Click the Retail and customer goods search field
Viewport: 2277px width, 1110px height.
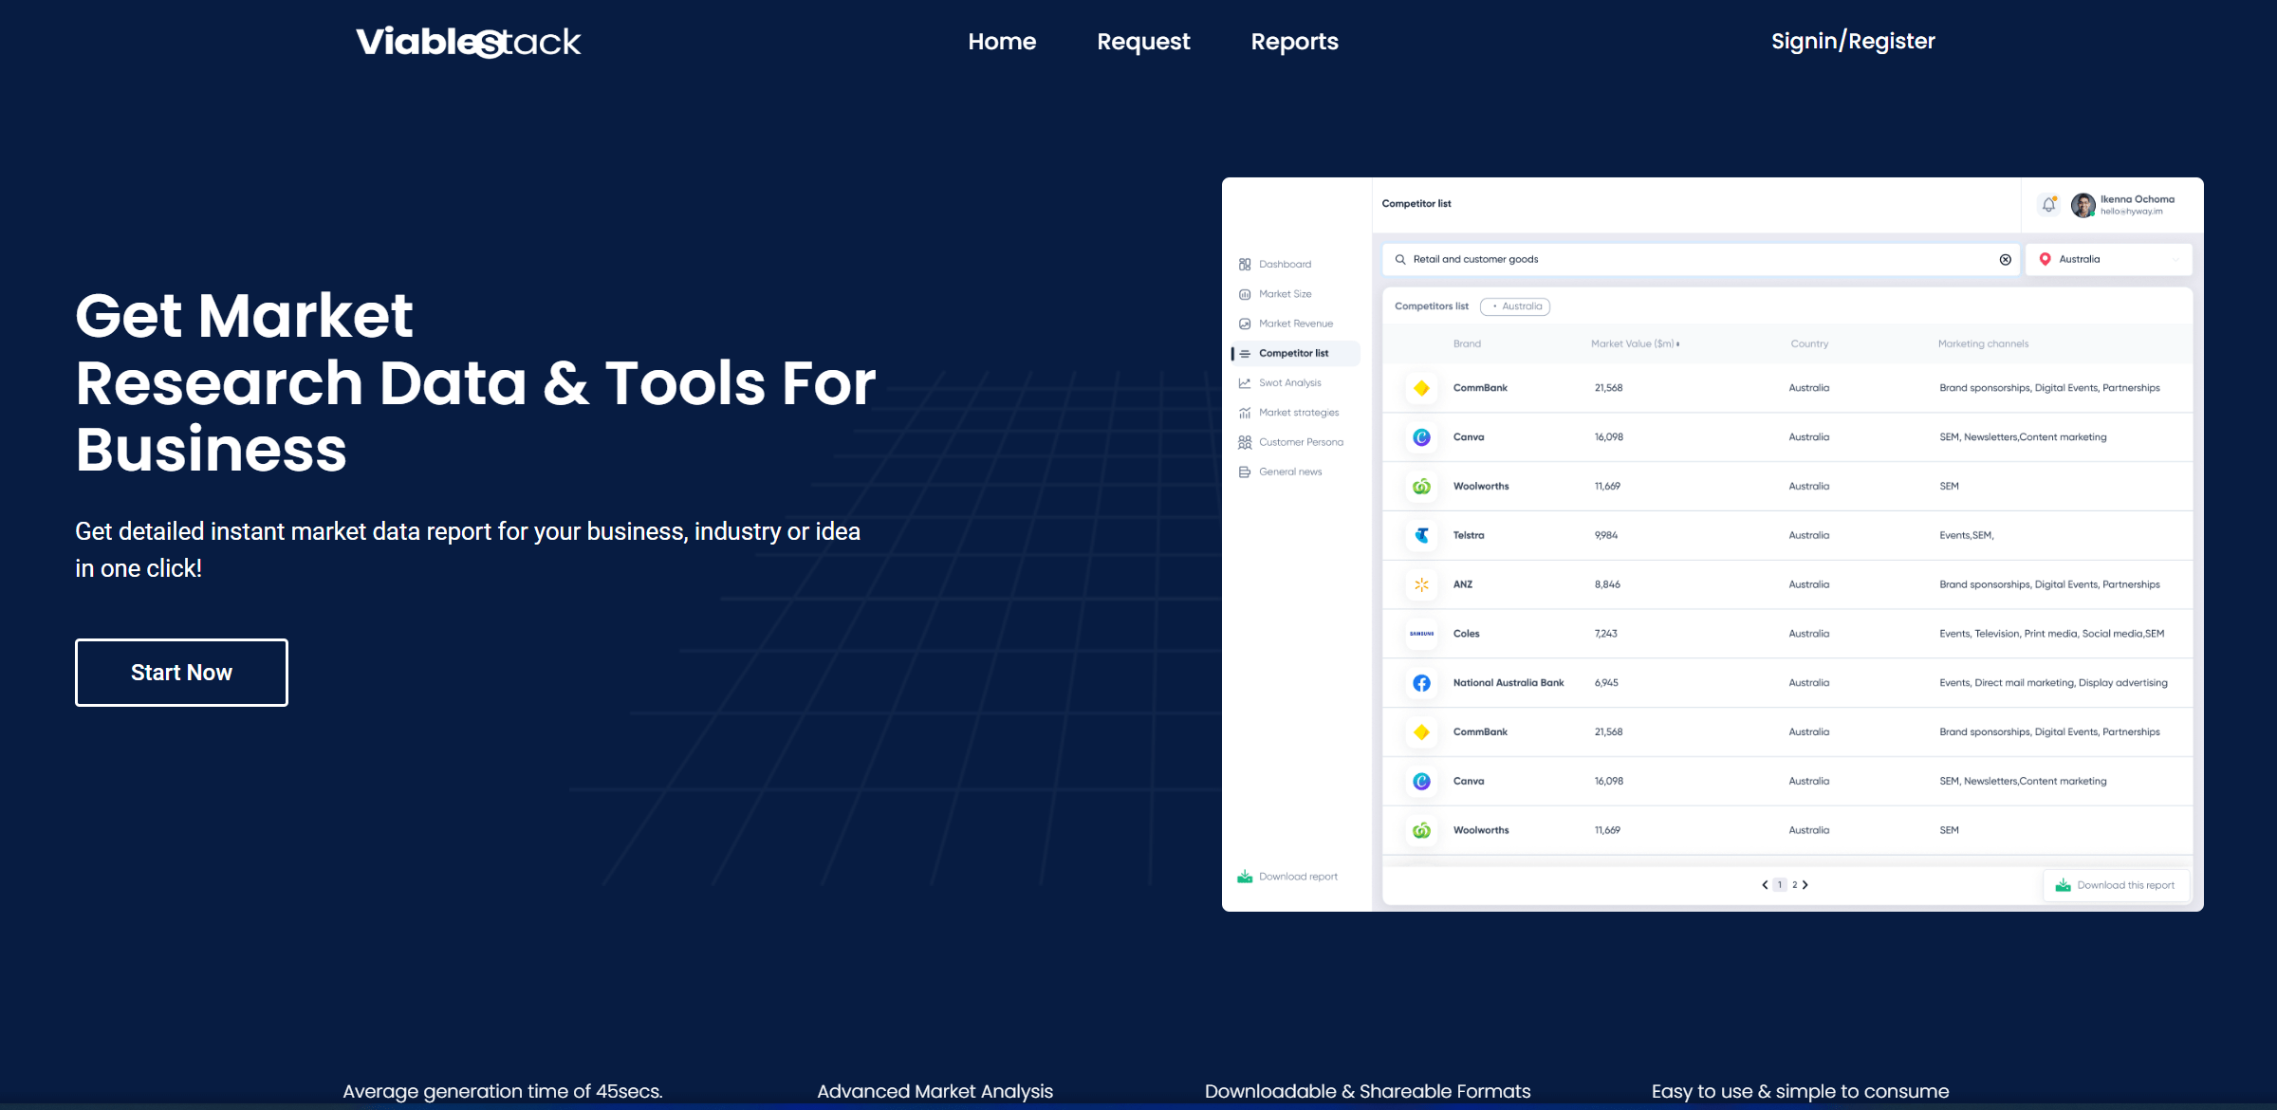tap(1700, 259)
